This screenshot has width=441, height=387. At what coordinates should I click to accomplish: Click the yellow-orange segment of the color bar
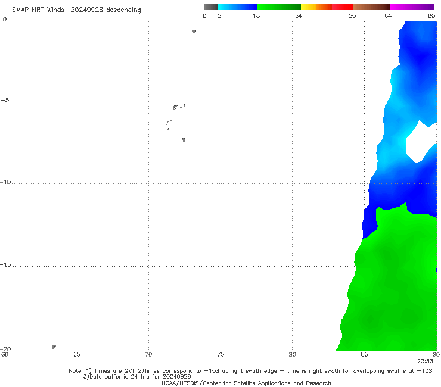pyautogui.click(x=316, y=7)
